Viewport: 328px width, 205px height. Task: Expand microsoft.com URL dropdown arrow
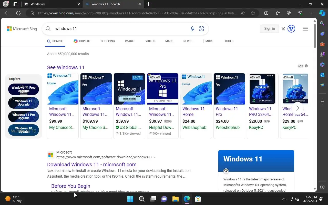click(154, 157)
